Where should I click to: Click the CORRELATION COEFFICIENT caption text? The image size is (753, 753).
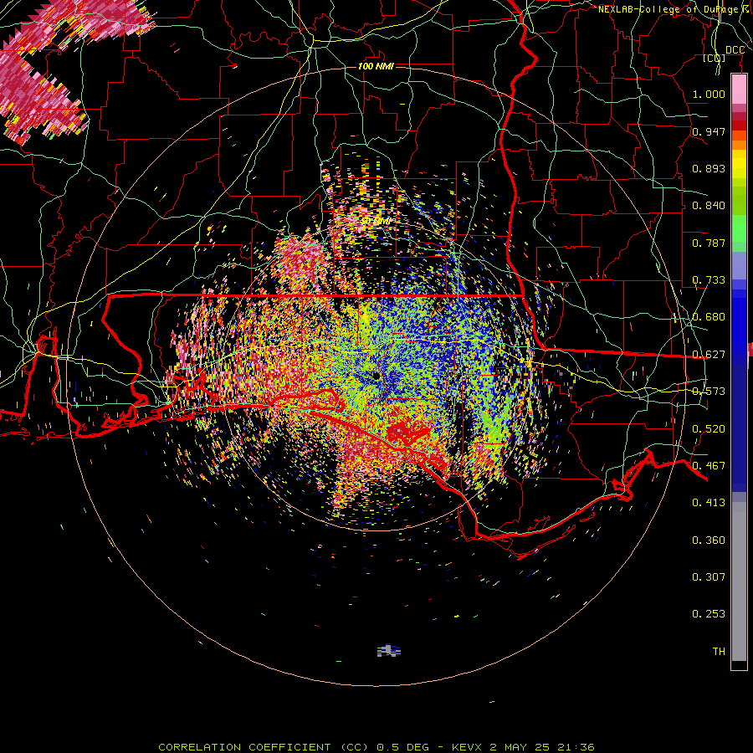tap(244, 747)
